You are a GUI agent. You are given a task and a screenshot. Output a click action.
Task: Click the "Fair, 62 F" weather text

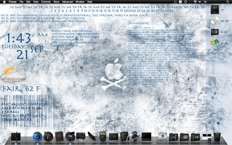[21, 89]
